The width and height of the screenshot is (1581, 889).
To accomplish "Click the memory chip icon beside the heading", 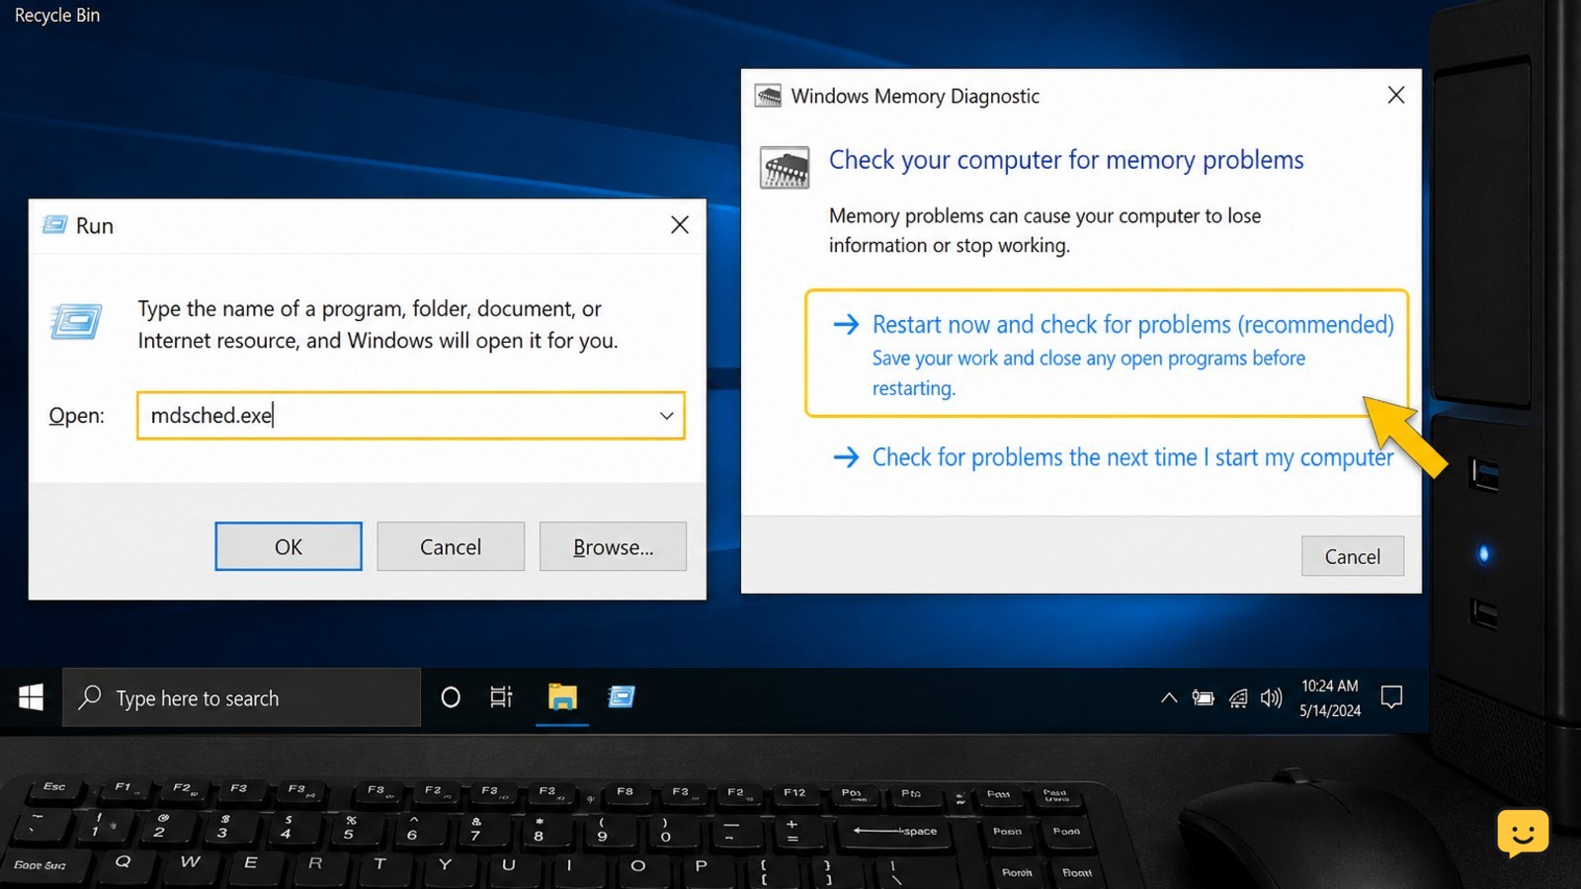I will click(785, 168).
